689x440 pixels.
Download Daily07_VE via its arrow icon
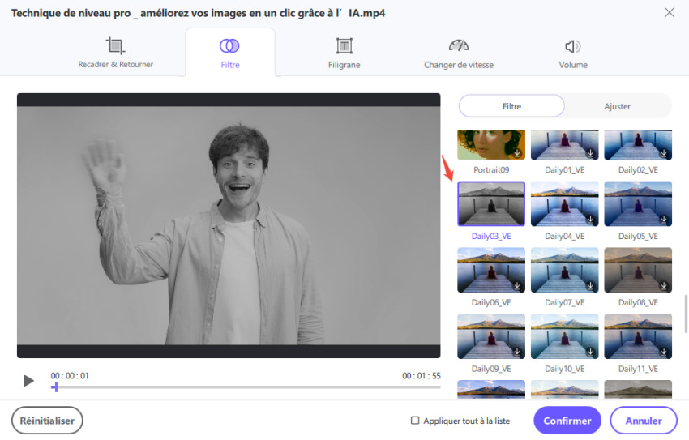click(x=591, y=285)
